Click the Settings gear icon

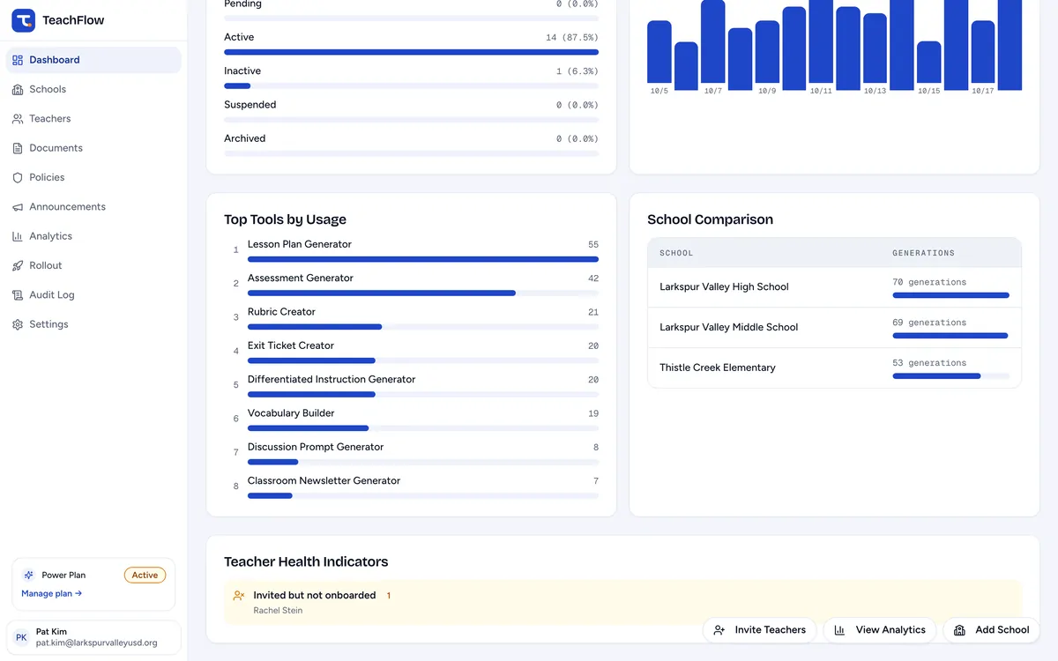[x=18, y=324]
